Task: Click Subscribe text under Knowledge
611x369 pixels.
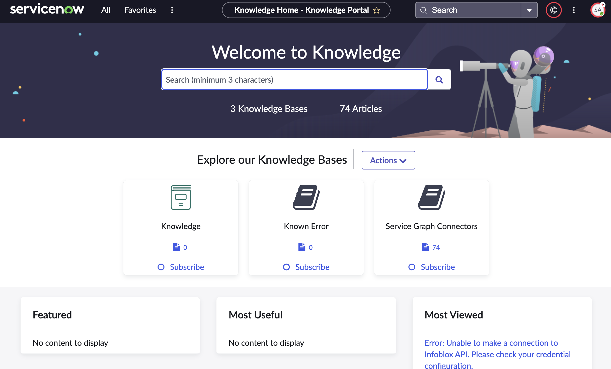Action: tap(187, 267)
